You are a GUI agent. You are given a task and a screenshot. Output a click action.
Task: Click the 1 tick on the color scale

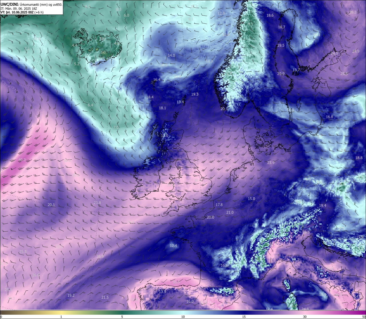(x=61, y=317)
